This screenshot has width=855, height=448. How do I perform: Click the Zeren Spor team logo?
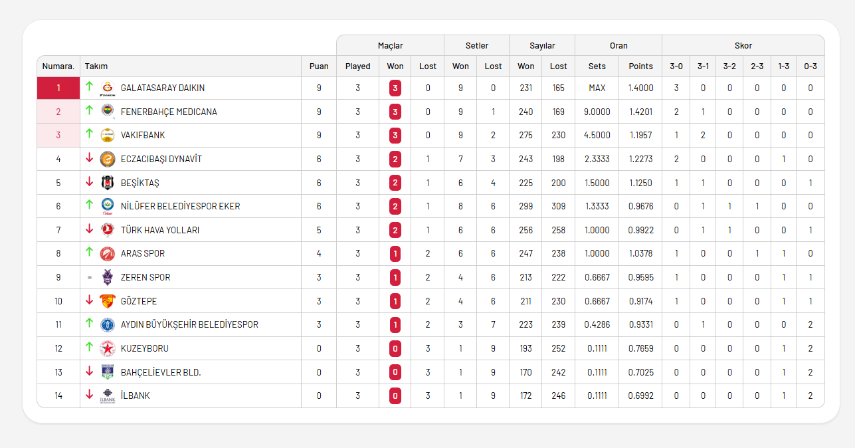pyautogui.click(x=107, y=277)
